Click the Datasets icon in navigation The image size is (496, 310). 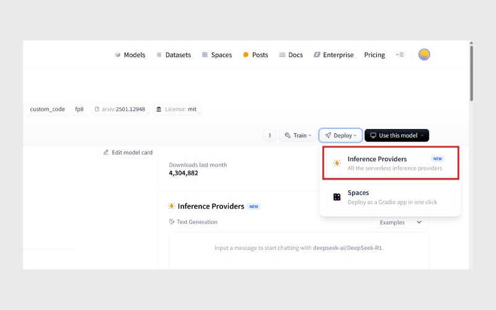click(x=159, y=55)
